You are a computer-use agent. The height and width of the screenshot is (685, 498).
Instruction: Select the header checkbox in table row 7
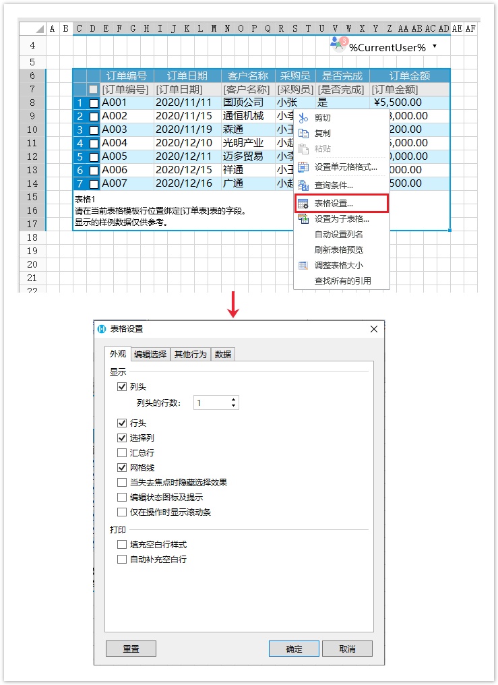tap(94, 89)
